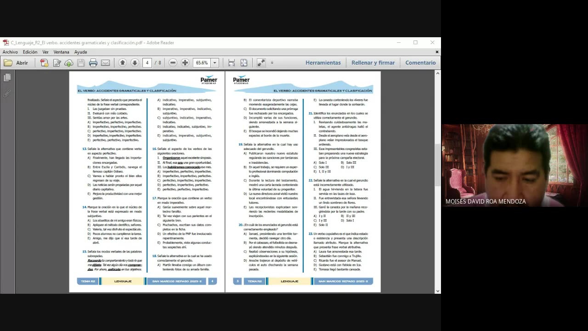This screenshot has height=331, width=588.
Task: Click the Pamer logo on left page
Action: click(209, 80)
